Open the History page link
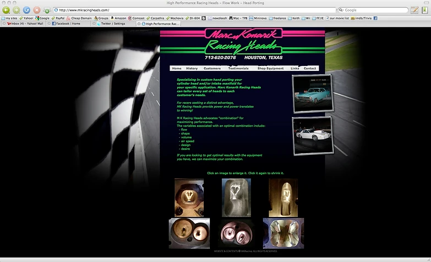Viewport: 431px width, 262px height. pyautogui.click(x=192, y=68)
